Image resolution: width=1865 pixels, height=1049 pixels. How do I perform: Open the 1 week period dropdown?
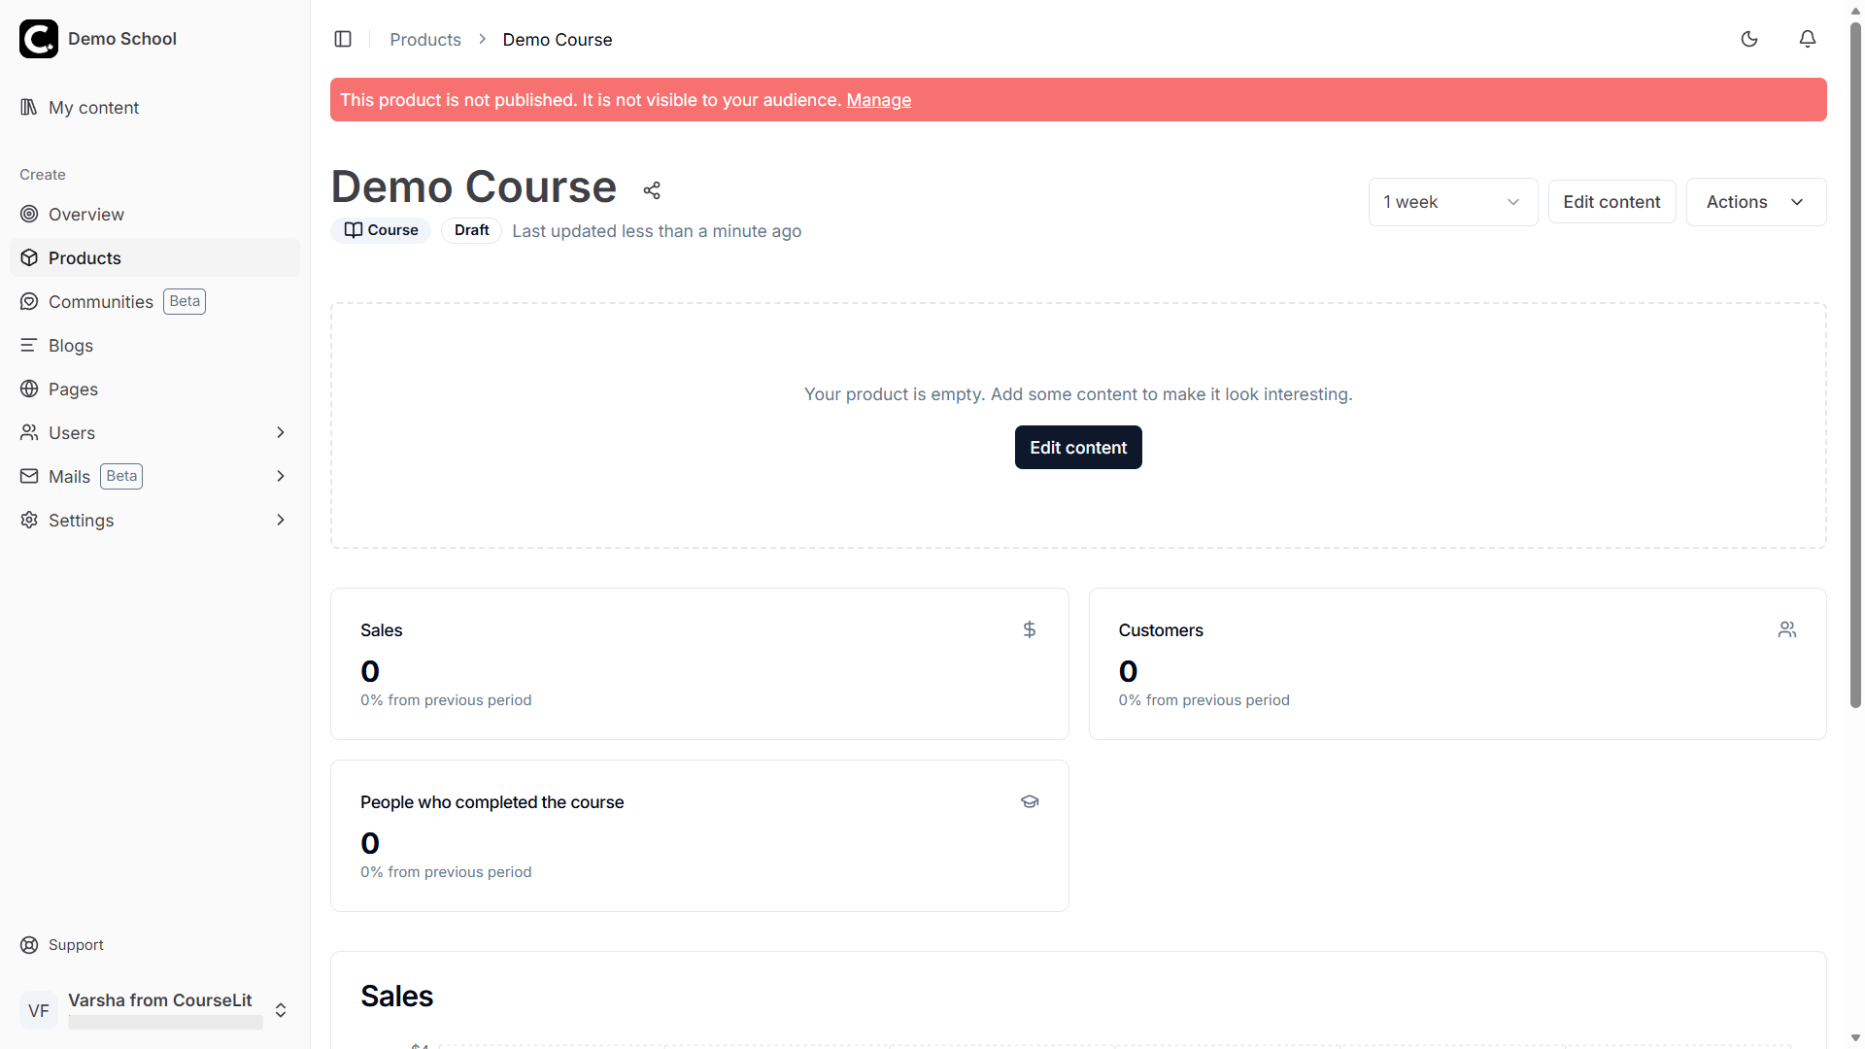(x=1452, y=202)
